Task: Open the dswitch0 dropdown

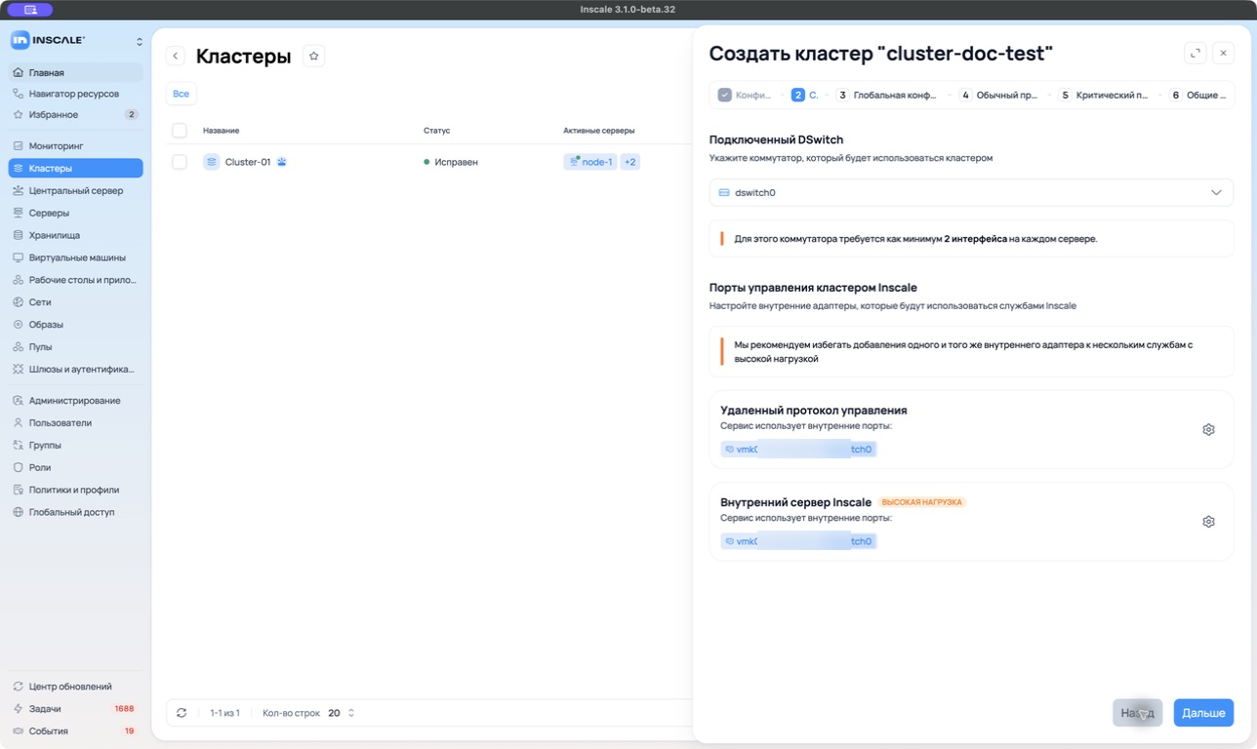Action: [x=971, y=193]
